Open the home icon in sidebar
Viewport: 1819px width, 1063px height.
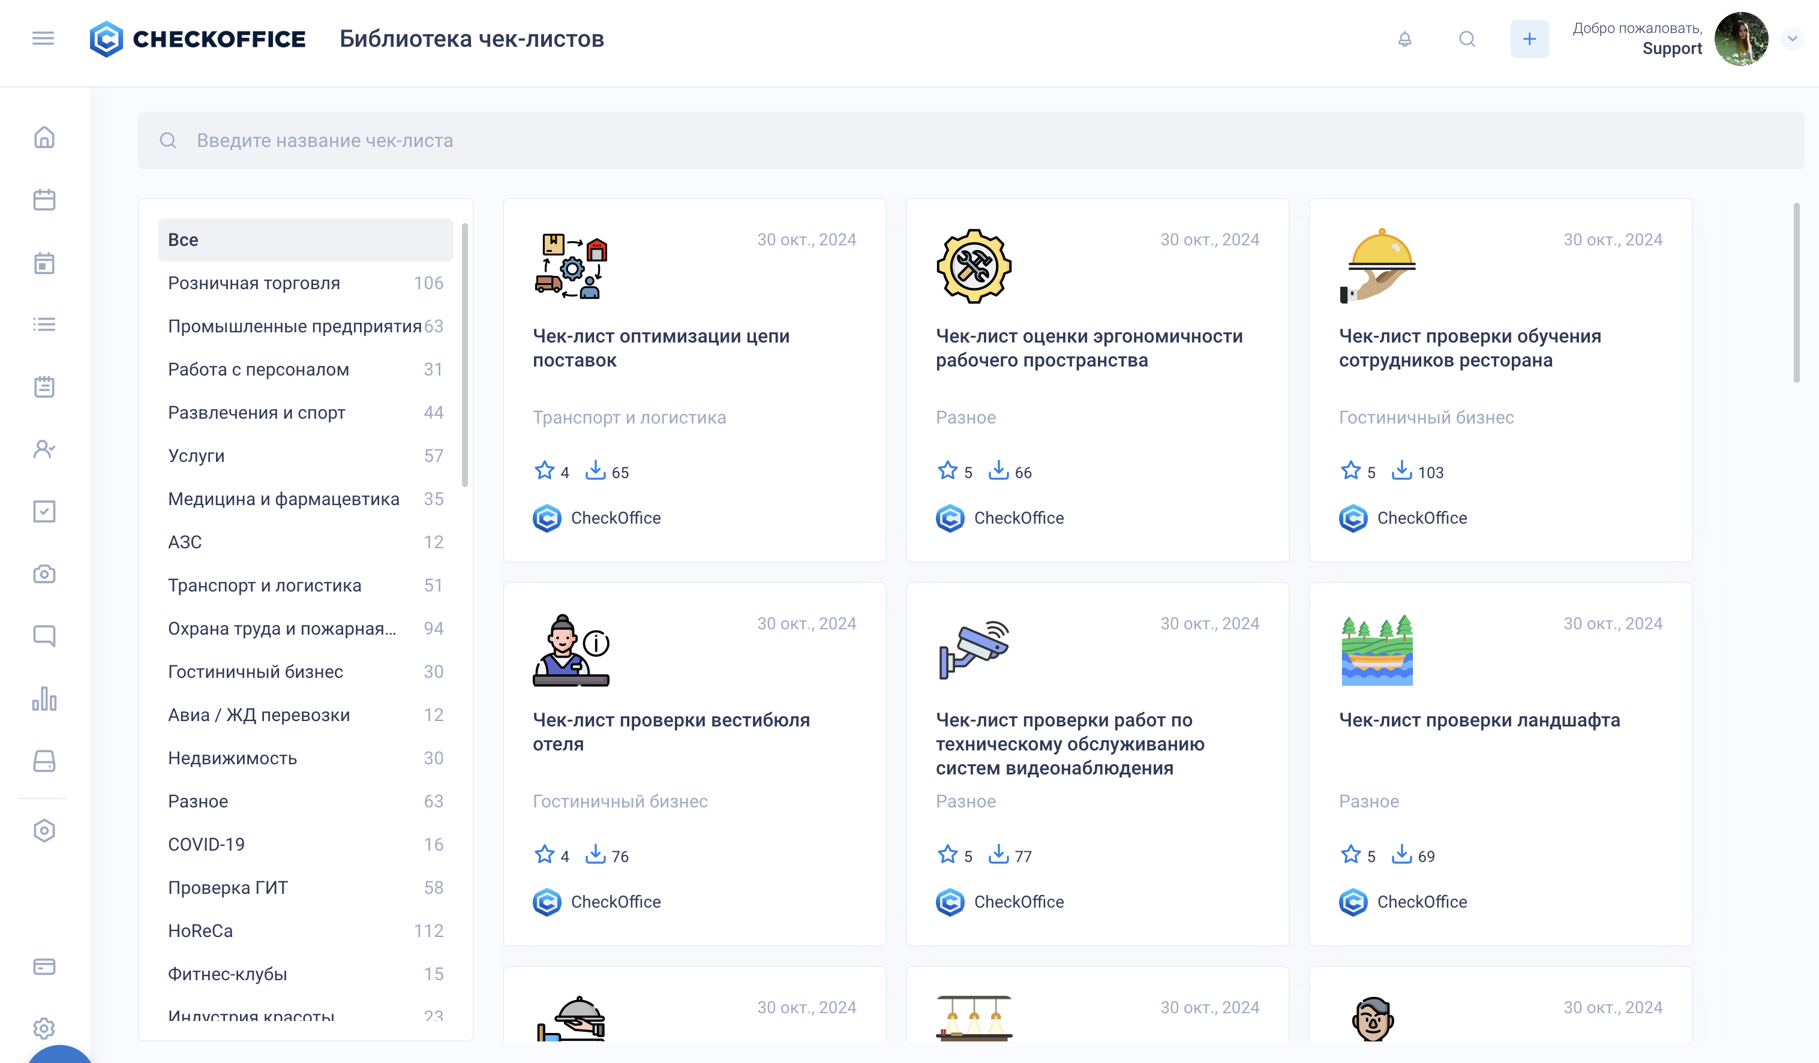[44, 137]
